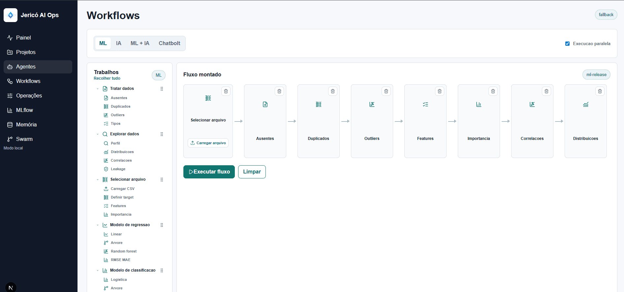Delete the Importancia flow card
Image resolution: width=624 pixels, height=292 pixels.
click(x=493, y=91)
